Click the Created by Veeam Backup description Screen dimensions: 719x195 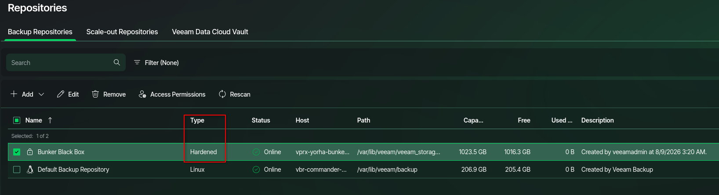[x=617, y=170]
